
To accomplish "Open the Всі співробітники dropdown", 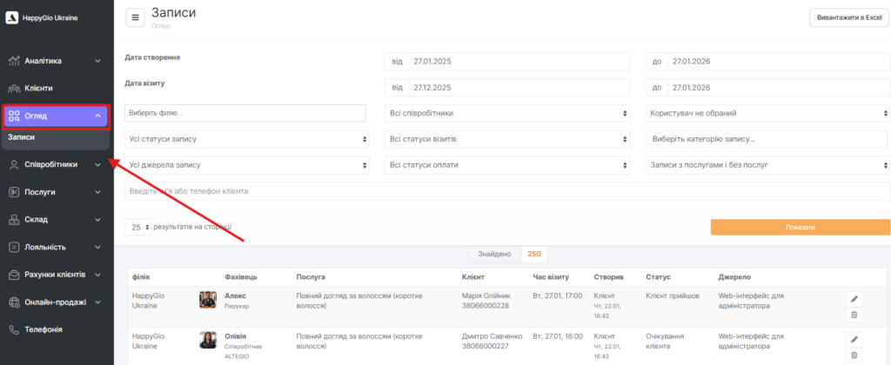I will [506, 113].
